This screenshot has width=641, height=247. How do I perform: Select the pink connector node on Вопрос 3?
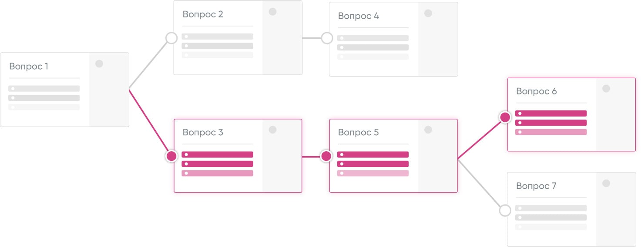pyautogui.click(x=172, y=156)
